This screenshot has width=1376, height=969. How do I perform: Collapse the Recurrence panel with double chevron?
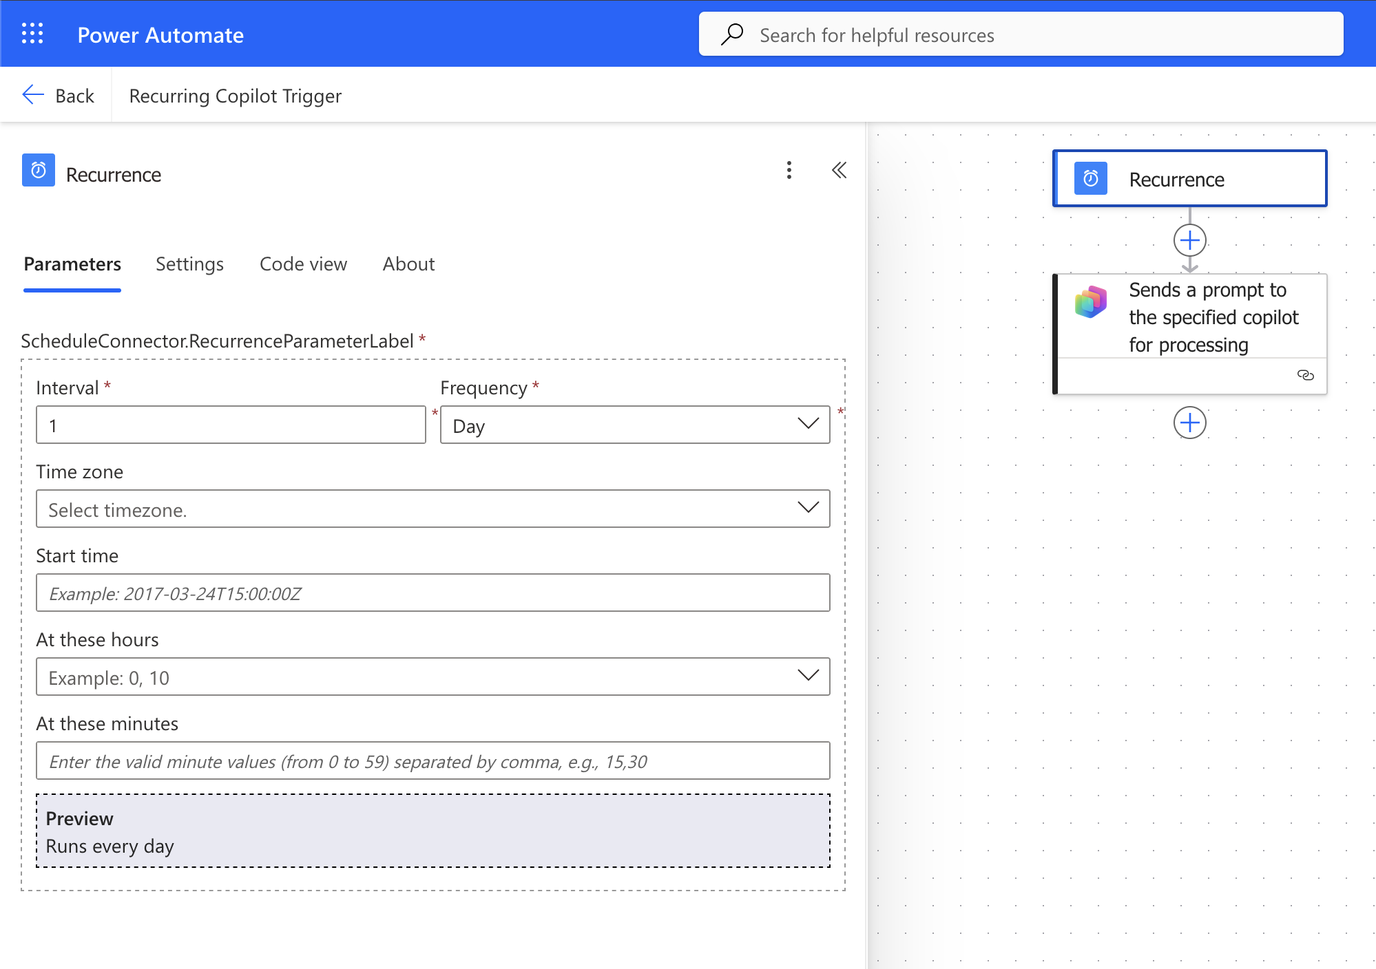point(839,170)
